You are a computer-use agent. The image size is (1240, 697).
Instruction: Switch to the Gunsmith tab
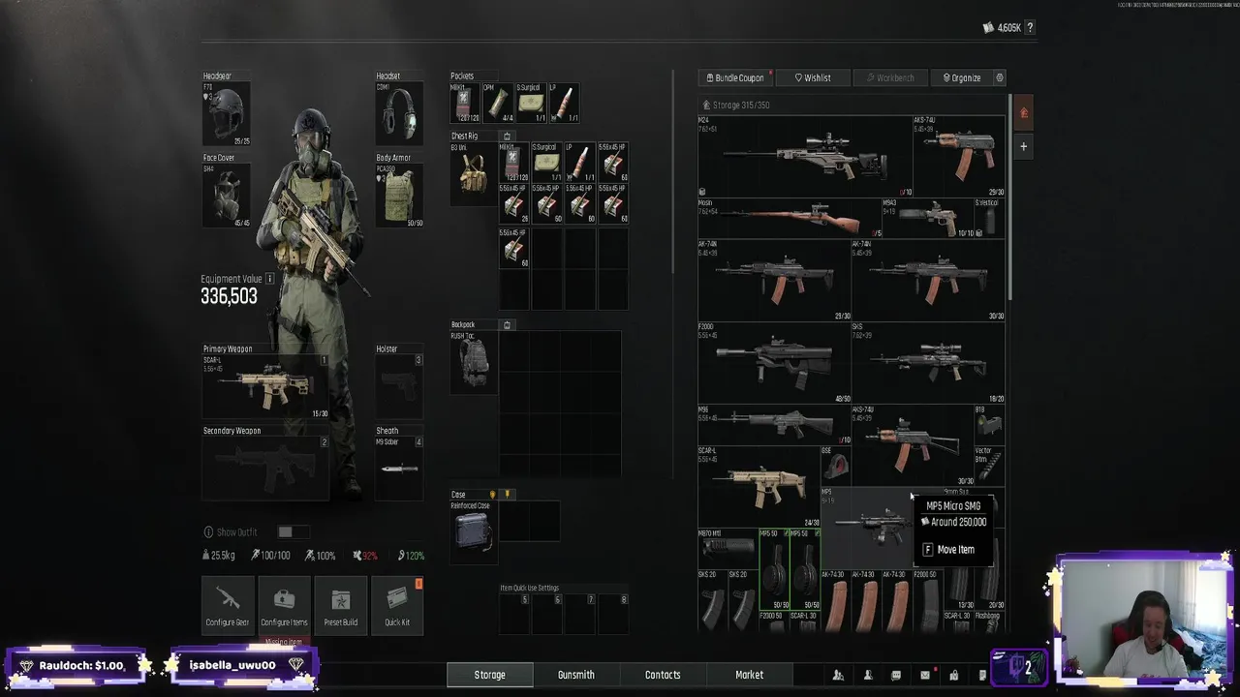[x=576, y=675]
